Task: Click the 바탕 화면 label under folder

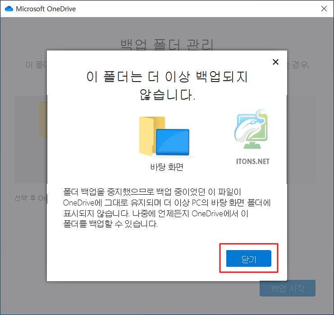Action: [167, 167]
